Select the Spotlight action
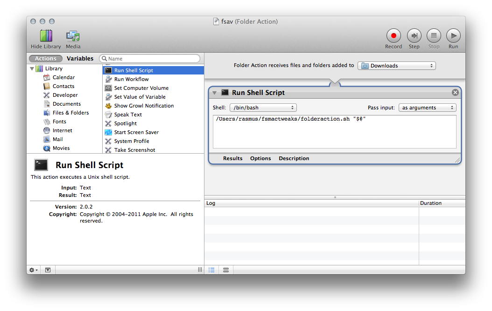This screenshot has width=492, height=311. pos(153,123)
